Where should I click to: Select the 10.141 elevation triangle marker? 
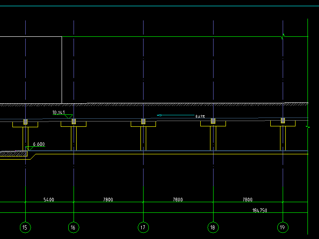[x=69, y=117]
